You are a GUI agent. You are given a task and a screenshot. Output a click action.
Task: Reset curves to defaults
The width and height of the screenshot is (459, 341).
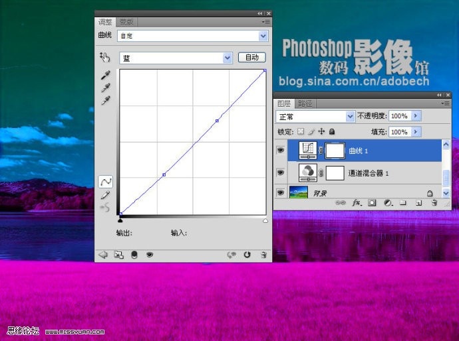[x=247, y=255]
